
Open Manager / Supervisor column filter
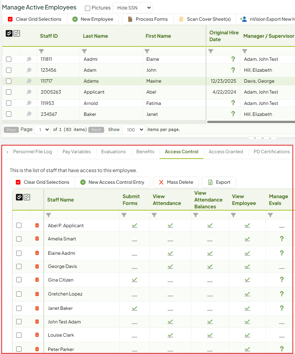click(245, 51)
